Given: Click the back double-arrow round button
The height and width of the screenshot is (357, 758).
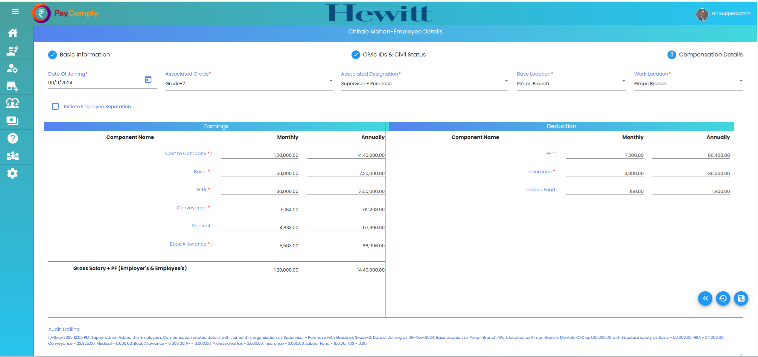Looking at the screenshot, I should click(x=705, y=298).
